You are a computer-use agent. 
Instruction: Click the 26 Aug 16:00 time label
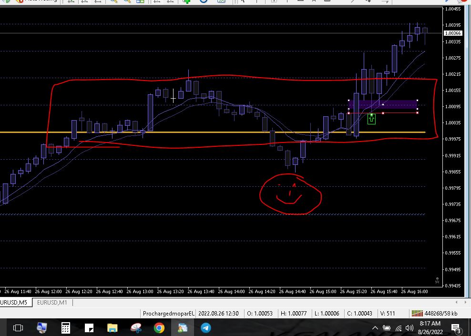(x=415, y=291)
